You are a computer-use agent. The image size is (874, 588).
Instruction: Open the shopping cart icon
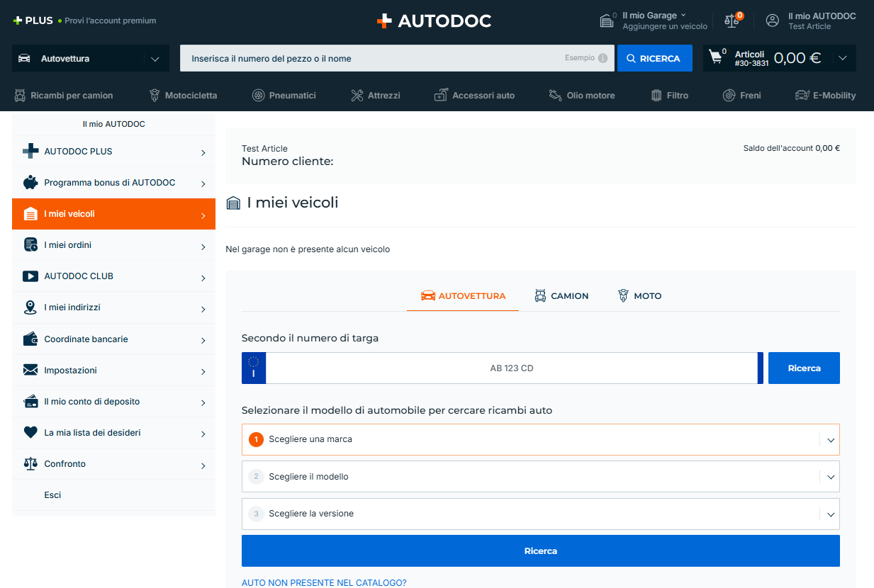coord(716,58)
